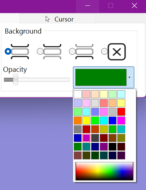This screenshot has width=146, height=190.
Task: Click the rainbow color spectrum gradient picker
Action: pos(104,171)
